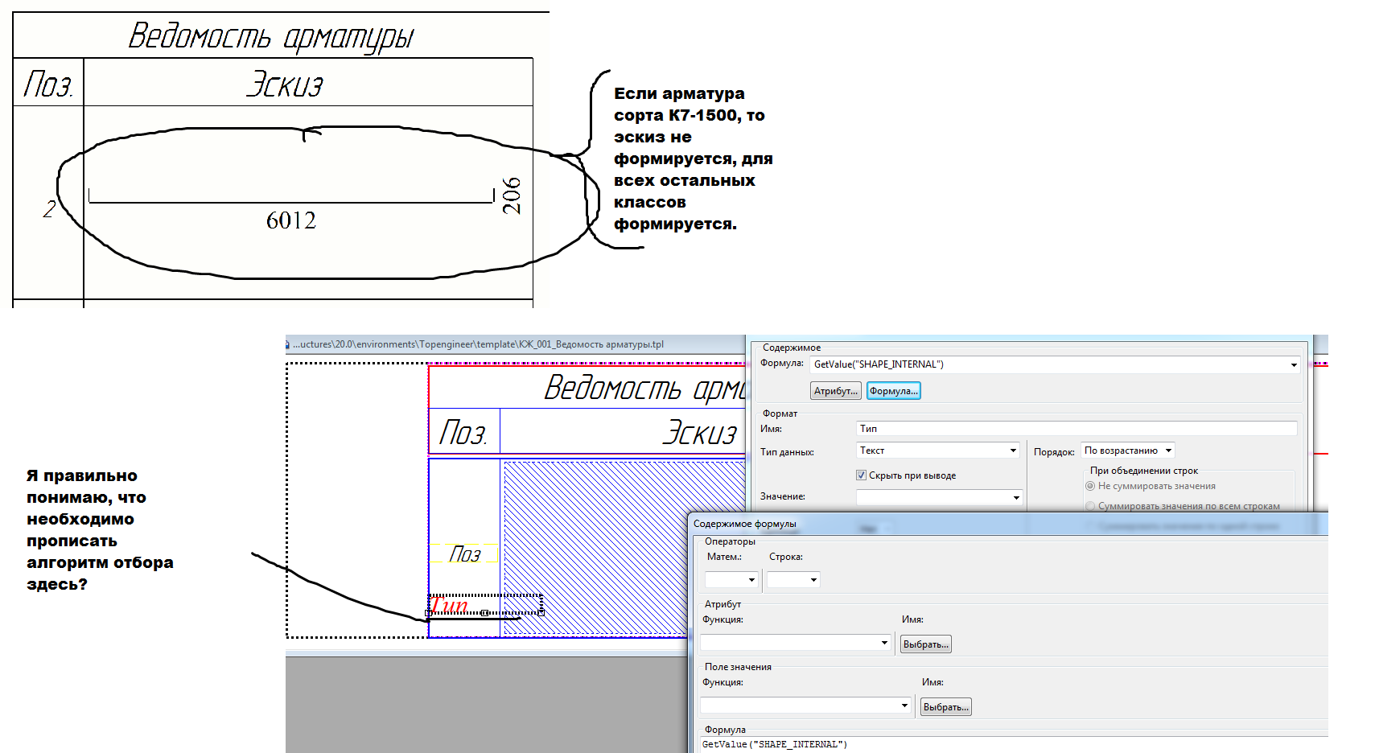Viewport: 1375px width, 753px height.
Task: Toggle the 'Скрыть при выводе' checkbox
Action: click(861, 475)
